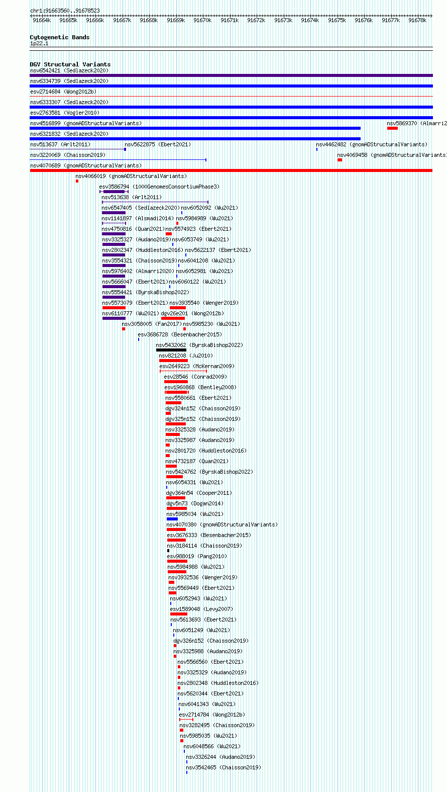Click nsv5984989 (Wu2021) label
This screenshot has height=792, width=447.
204,218
